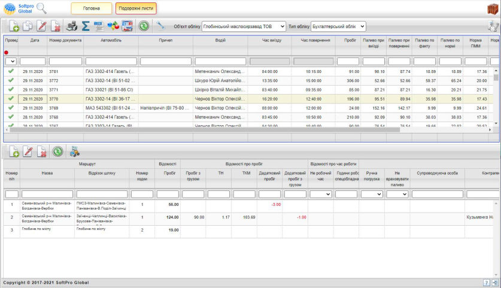Open the wrench settings tool
Viewport: 501px width, 288px height.
click(160, 26)
